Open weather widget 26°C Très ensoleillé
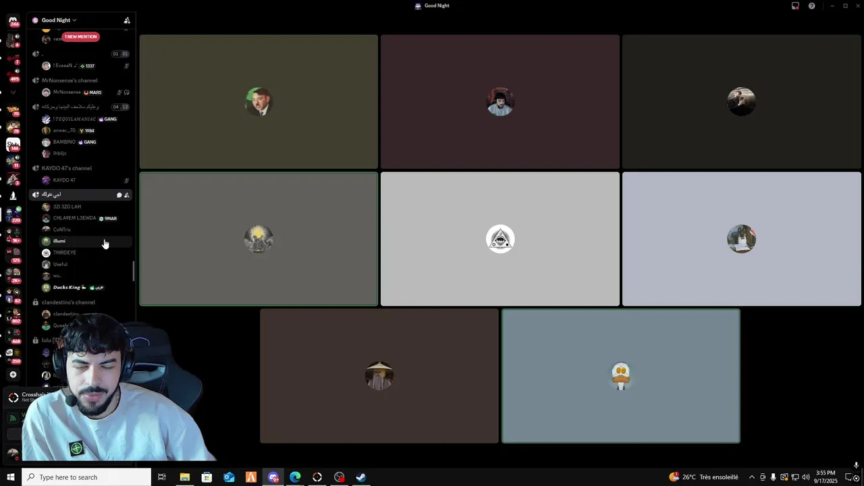Image resolution: width=864 pixels, height=486 pixels. 703,477
